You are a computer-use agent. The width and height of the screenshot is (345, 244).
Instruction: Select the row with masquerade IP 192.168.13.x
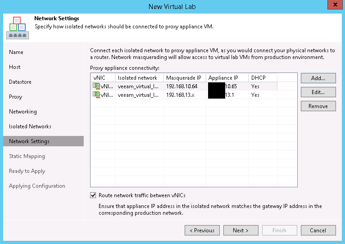click(x=180, y=95)
